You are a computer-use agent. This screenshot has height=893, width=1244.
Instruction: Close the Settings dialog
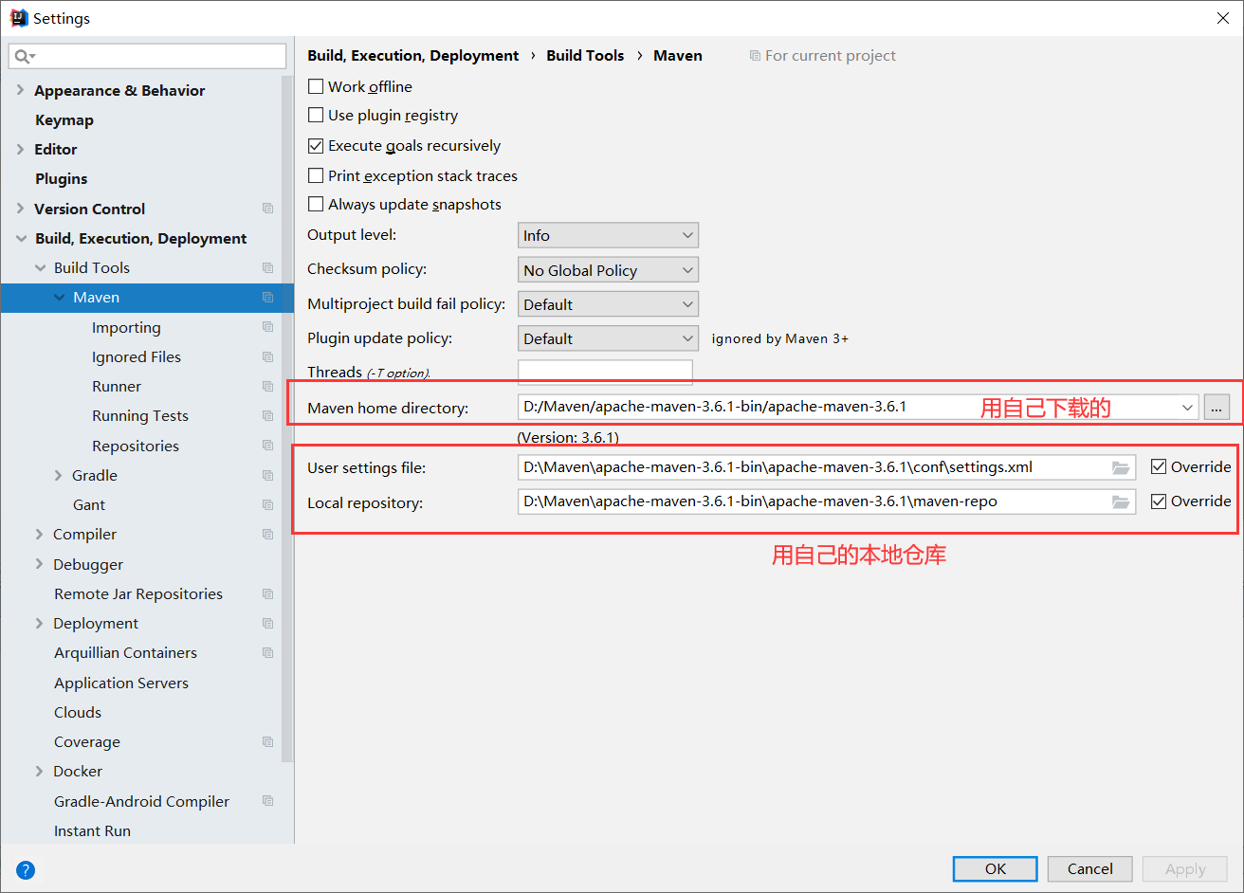tap(1223, 18)
